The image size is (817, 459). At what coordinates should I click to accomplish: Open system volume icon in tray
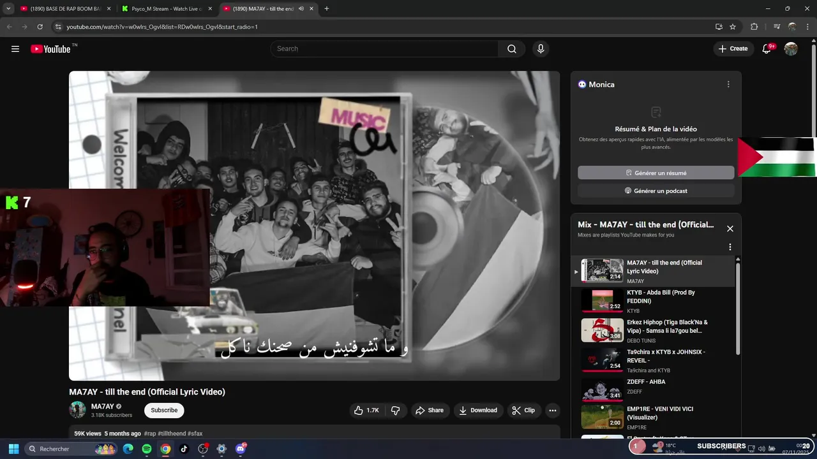(x=761, y=449)
